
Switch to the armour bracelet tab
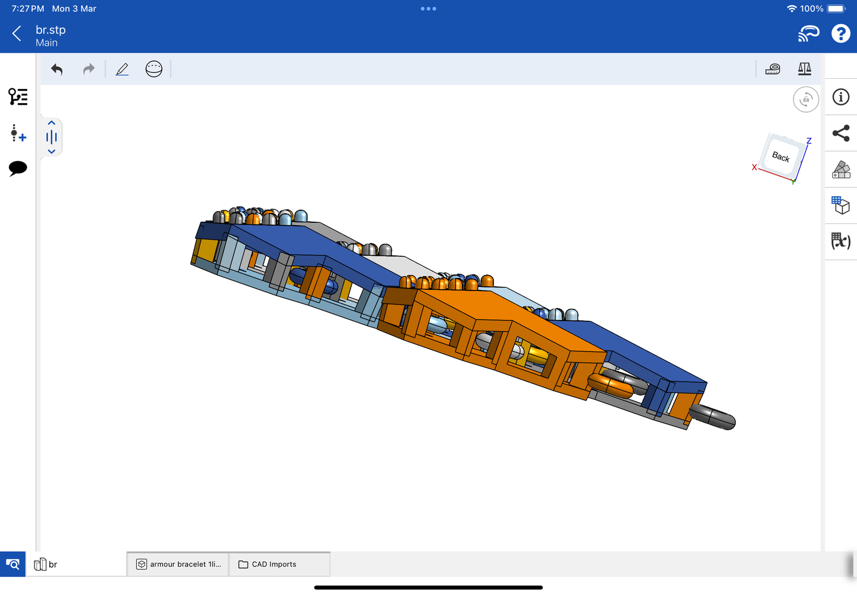click(178, 564)
